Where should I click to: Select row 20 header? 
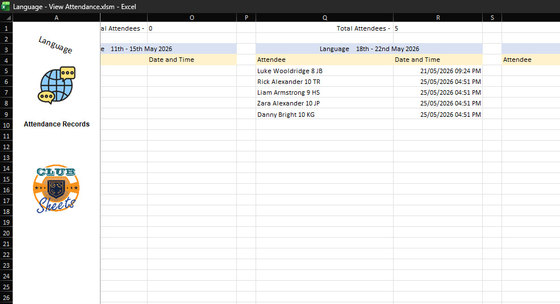coord(6,233)
